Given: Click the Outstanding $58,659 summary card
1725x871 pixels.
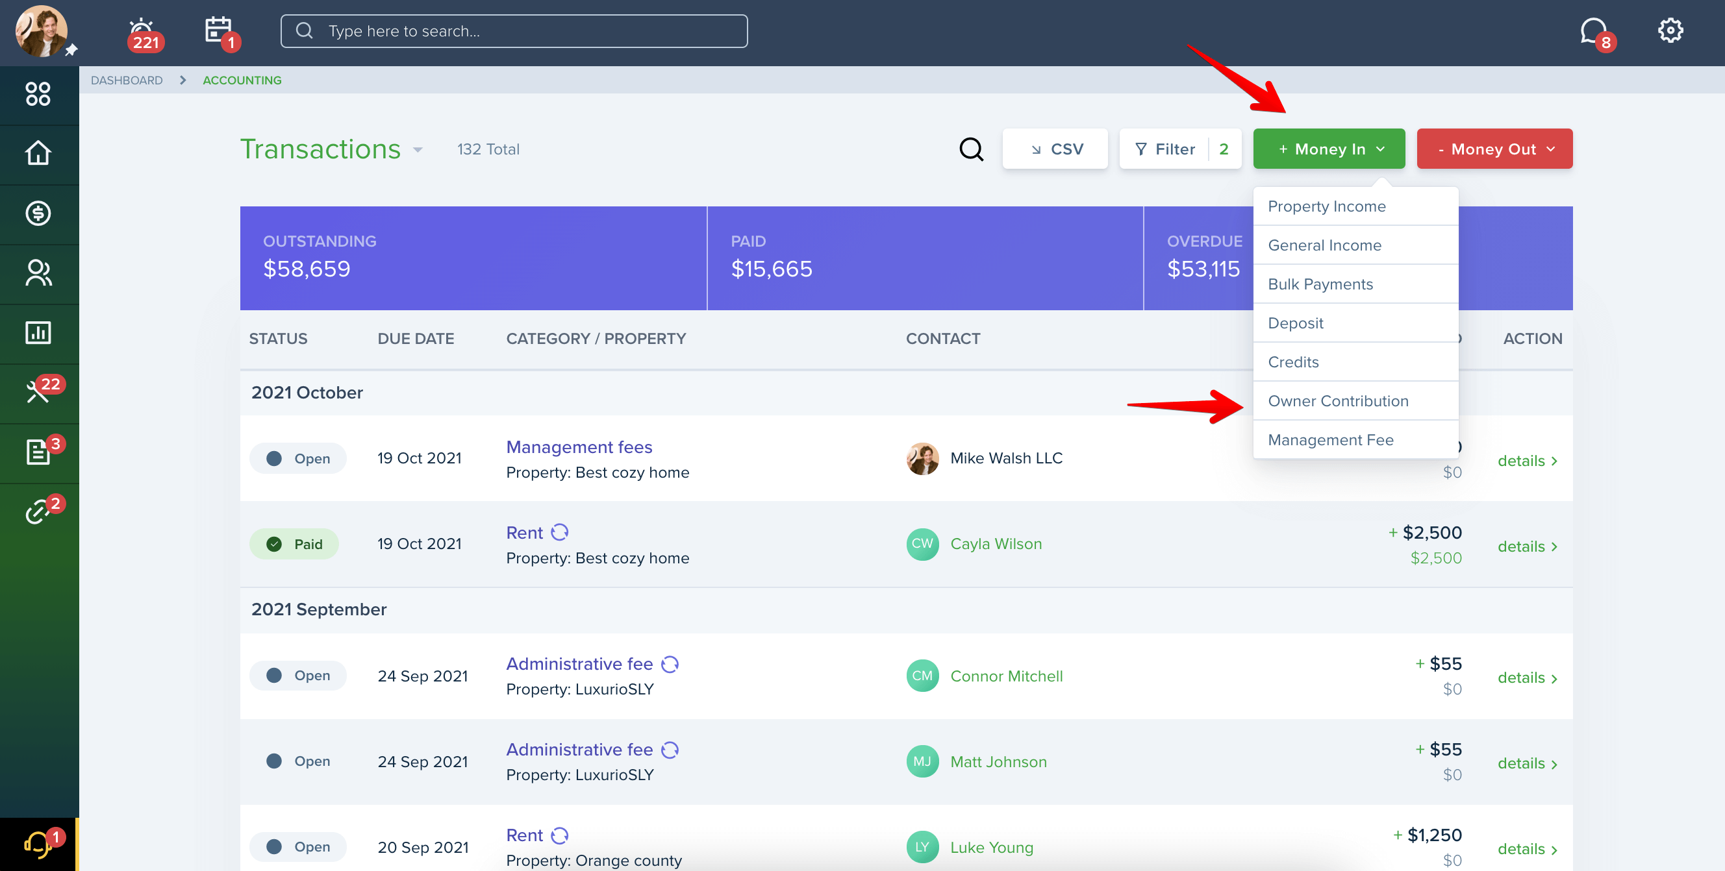Looking at the screenshot, I should 473,258.
